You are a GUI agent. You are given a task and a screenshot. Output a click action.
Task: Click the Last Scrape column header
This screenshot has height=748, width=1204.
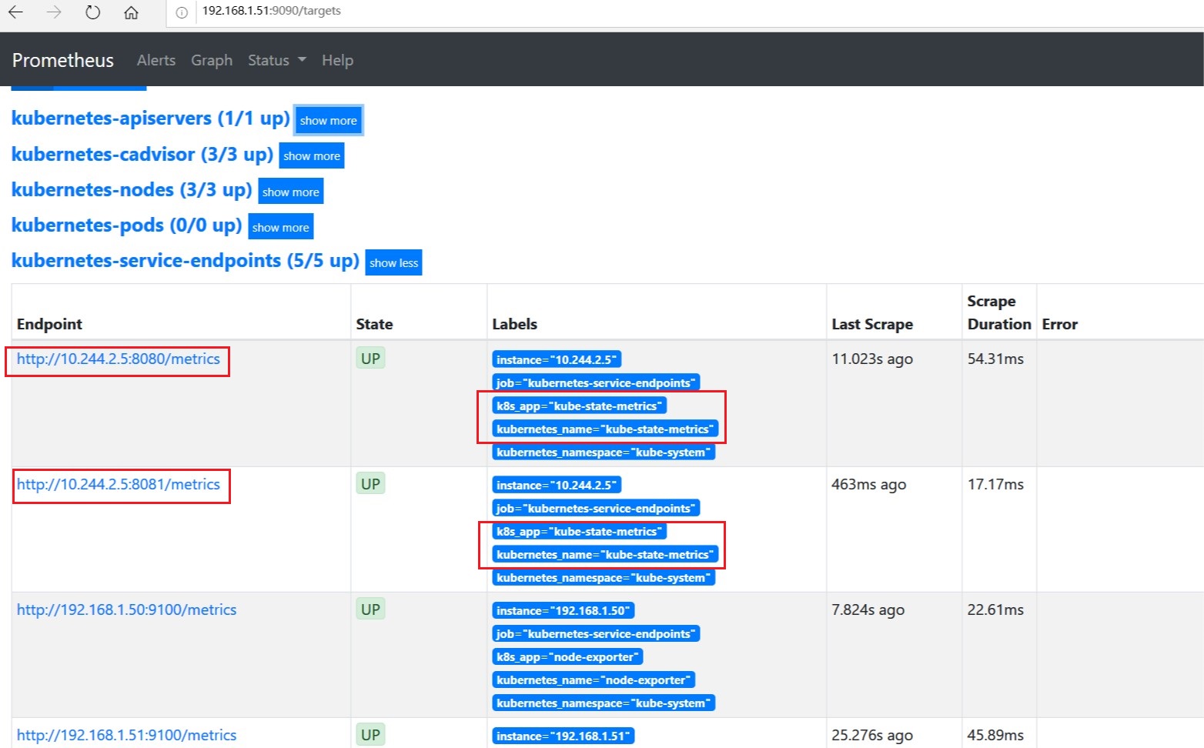pos(872,324)
